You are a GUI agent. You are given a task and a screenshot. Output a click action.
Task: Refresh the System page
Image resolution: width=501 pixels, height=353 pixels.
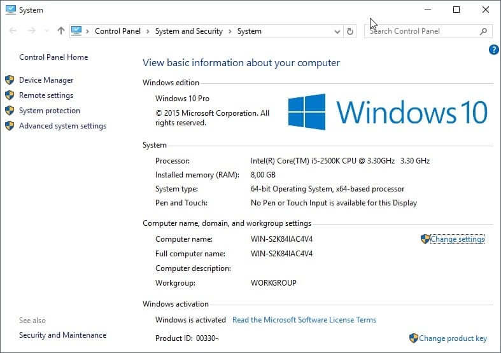[350, 31]
